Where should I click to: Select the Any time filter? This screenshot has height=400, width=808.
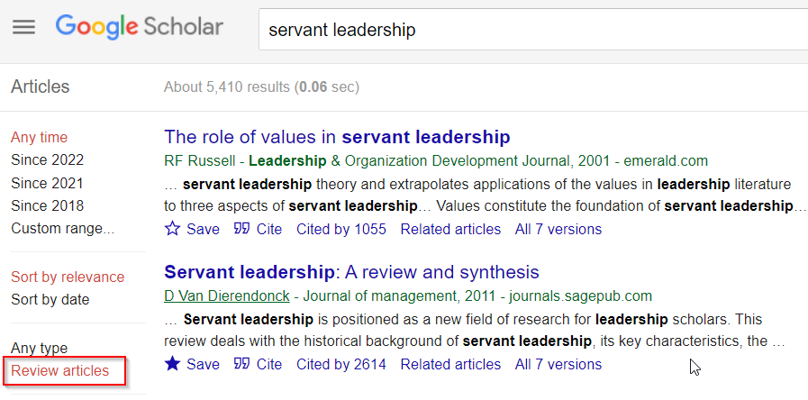click(39, 138)
